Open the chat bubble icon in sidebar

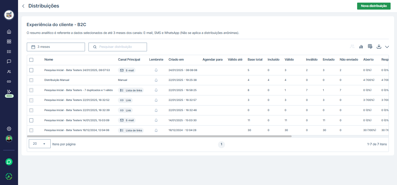[x=9, y=61]
